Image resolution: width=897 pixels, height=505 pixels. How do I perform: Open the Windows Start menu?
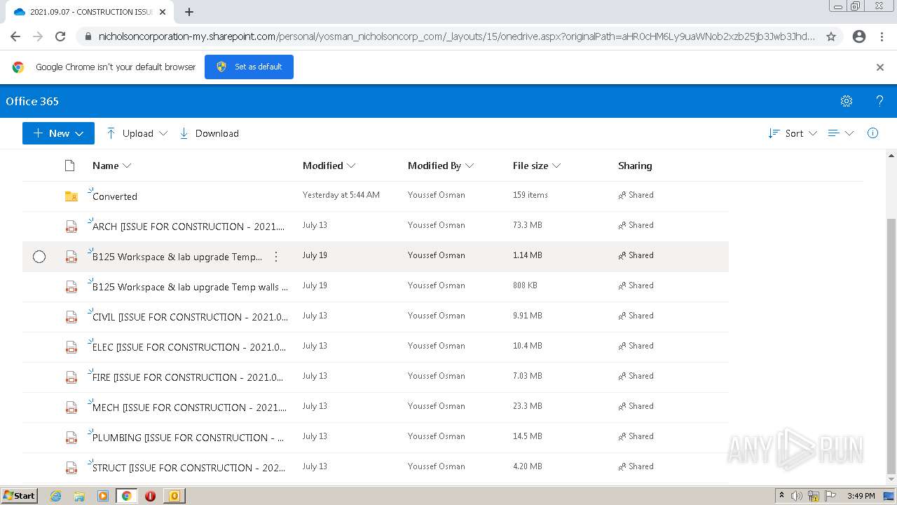click(20, 495)
